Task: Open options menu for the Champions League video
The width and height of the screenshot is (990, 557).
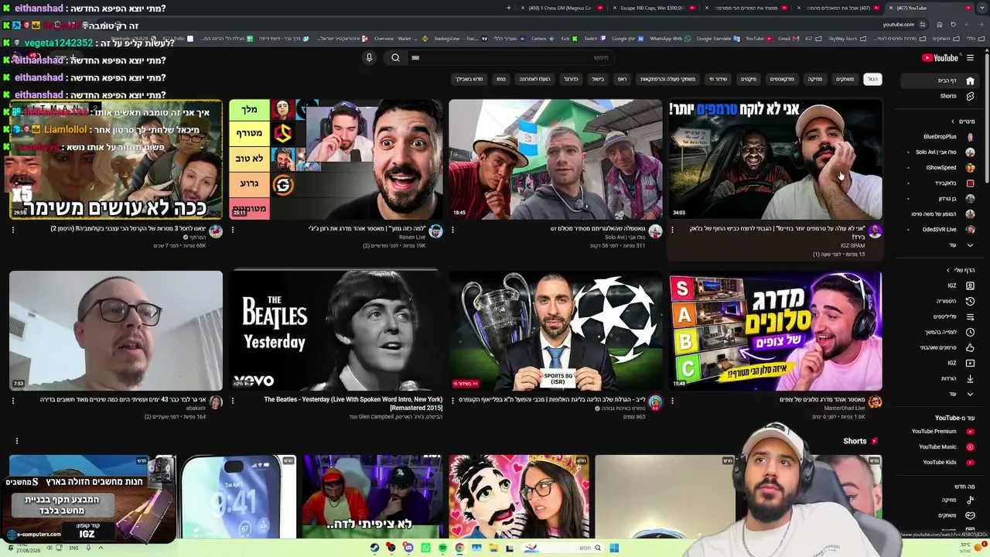Action: click(x=452, y=401)
